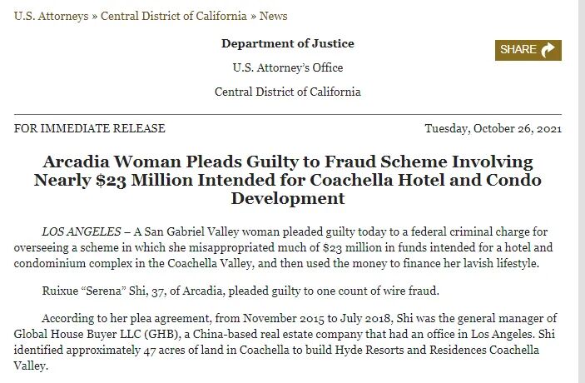The width and height of the screenshot is (585, 383).
Task: Click the FOR IMMEDIATE RELEASE label
Action: tap(90, 128)
